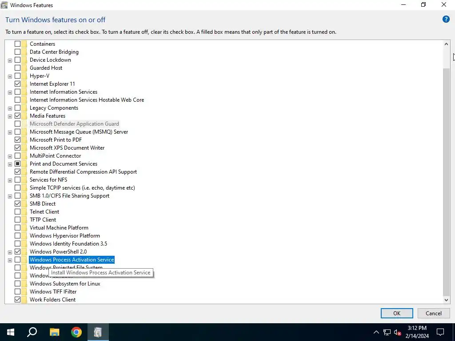Click the folder icon beside Telnet Client
The height and width of the screenshot is (341, 455).
pyautogui.click(x=24, y=212)
